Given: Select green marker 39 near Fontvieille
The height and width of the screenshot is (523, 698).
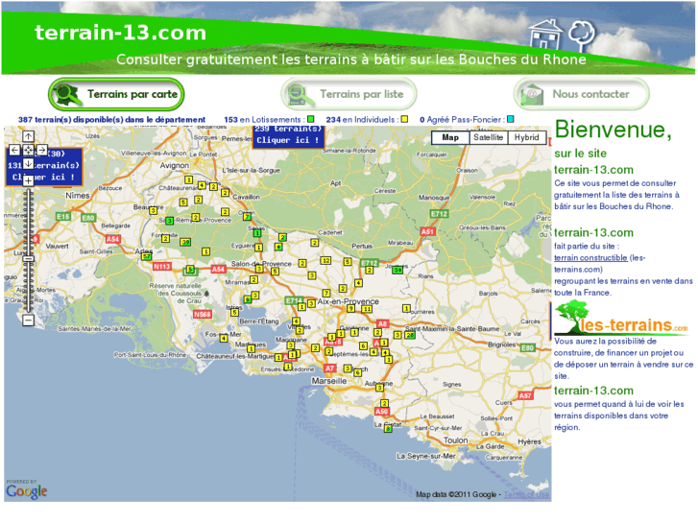Looking at the screenshot, I should (x=185, y=242).
